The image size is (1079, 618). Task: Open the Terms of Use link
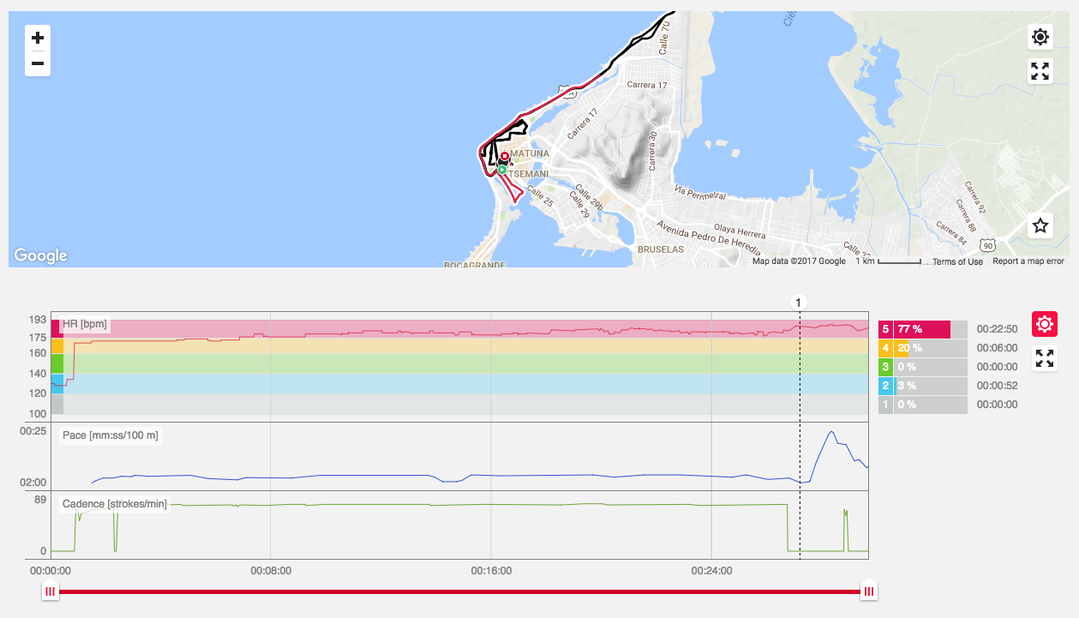pyautogui.click(x=957, y=261)
